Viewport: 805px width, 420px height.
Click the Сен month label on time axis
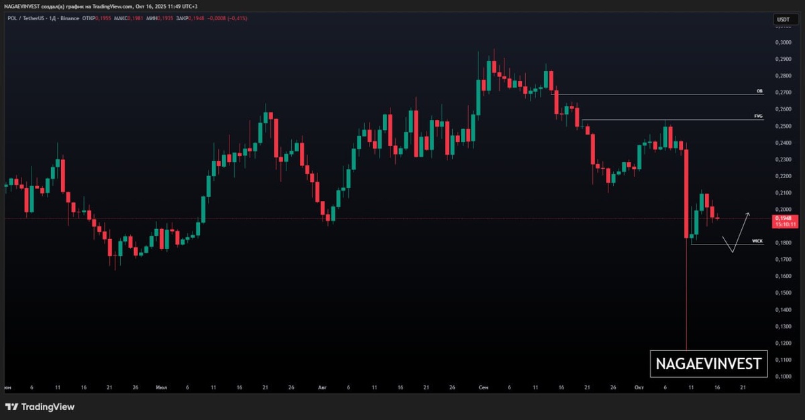click(x=483, y=387)
